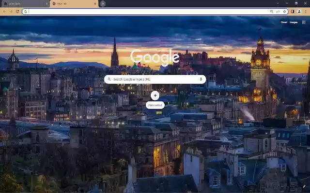The height and width of the screenshot is (193, 310).
Task: Restore down the browser window
Action: pyautogui.click(x=296, y=3)
